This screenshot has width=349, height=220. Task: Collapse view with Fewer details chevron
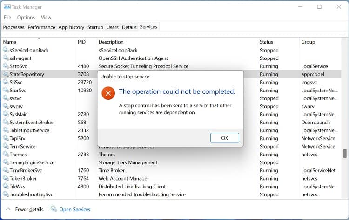[8, 209]
